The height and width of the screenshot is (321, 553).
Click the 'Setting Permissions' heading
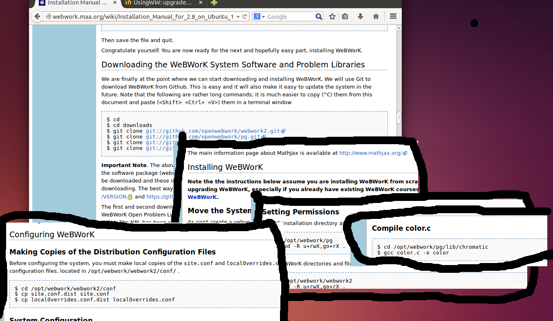(301, 212)
